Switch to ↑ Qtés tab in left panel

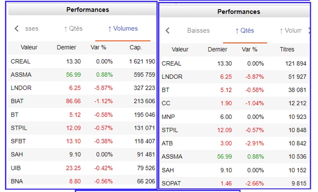click(73, 29)
